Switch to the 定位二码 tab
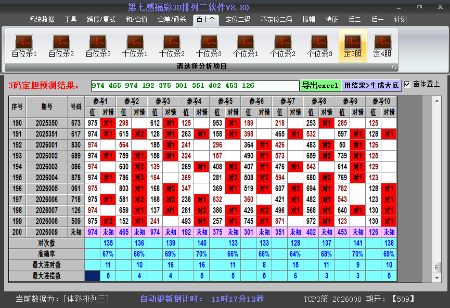The height and width of the screenshot is (308, 450). point(238,19)
